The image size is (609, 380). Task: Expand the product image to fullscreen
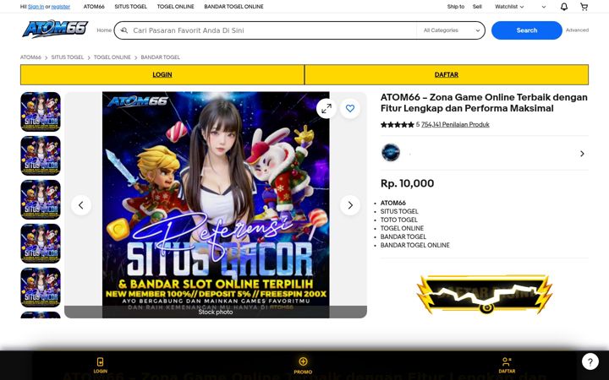326,109
